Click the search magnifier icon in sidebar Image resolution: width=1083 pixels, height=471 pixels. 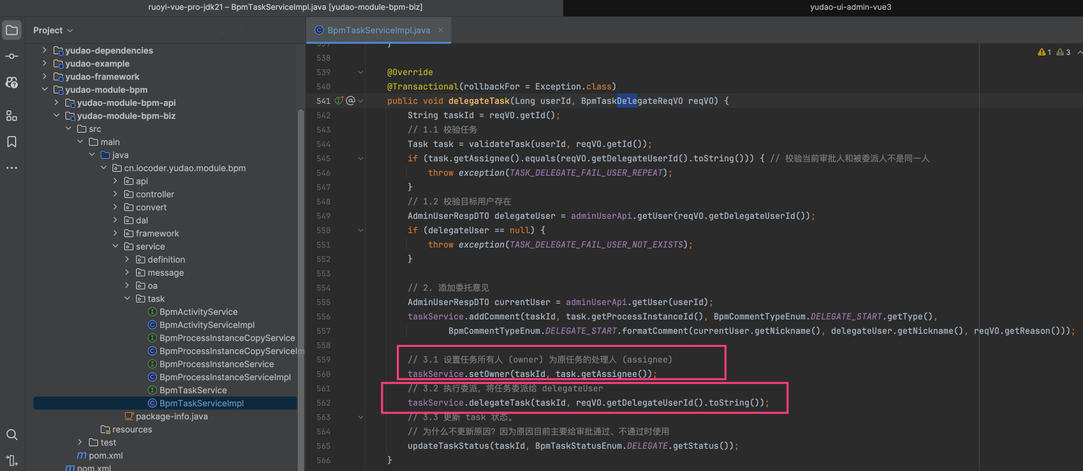(12, 434)
